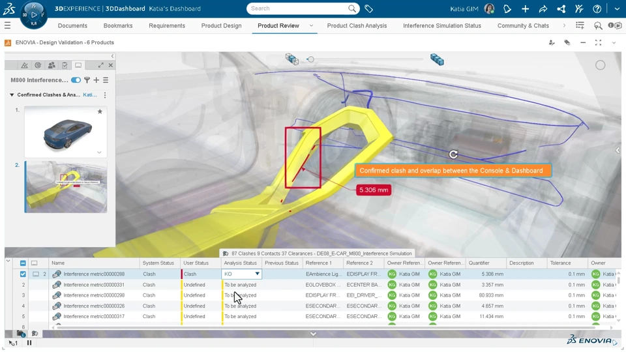Screen dimensions: 626x352
Task: Expand the side panel with the arrows icon
Action: click(x=100, y=65)
